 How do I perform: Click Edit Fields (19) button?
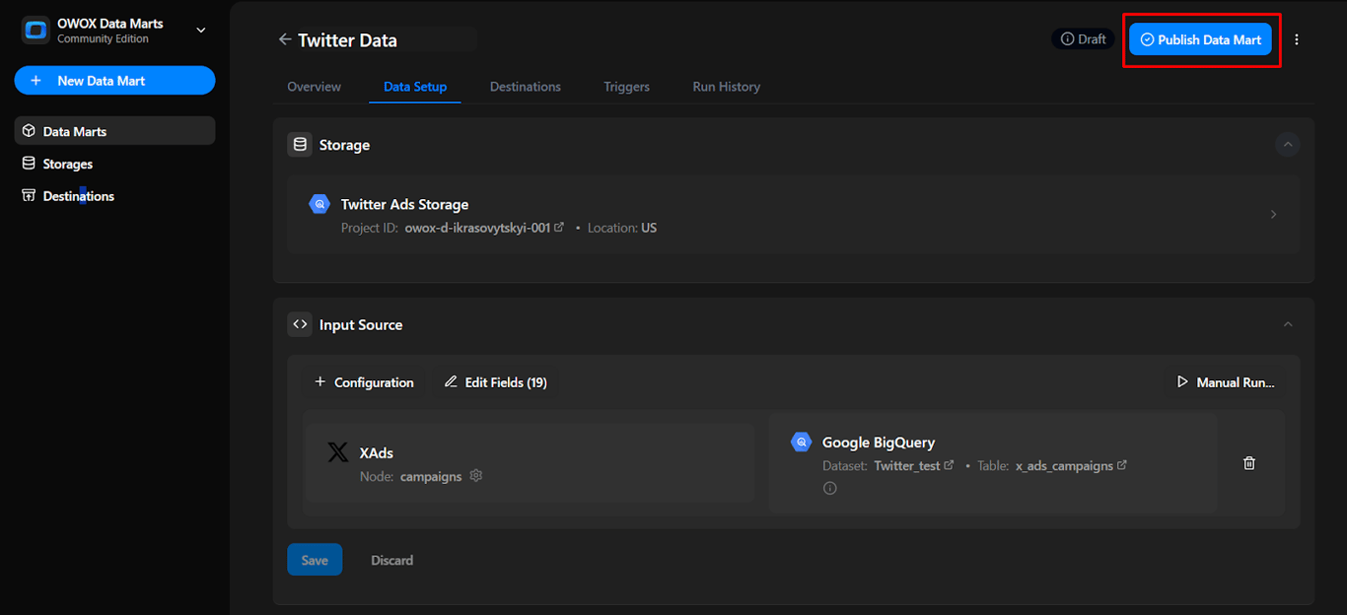[x=495, y=382]
